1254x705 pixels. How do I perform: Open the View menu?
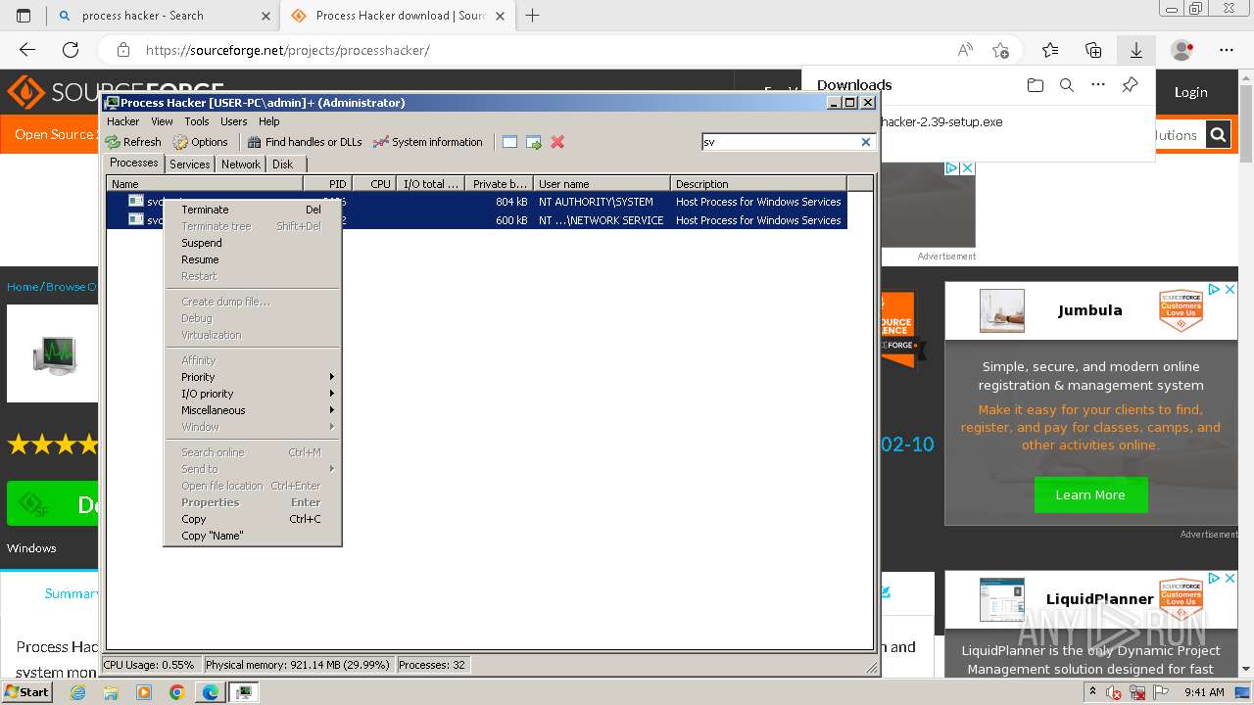point(162,121)
